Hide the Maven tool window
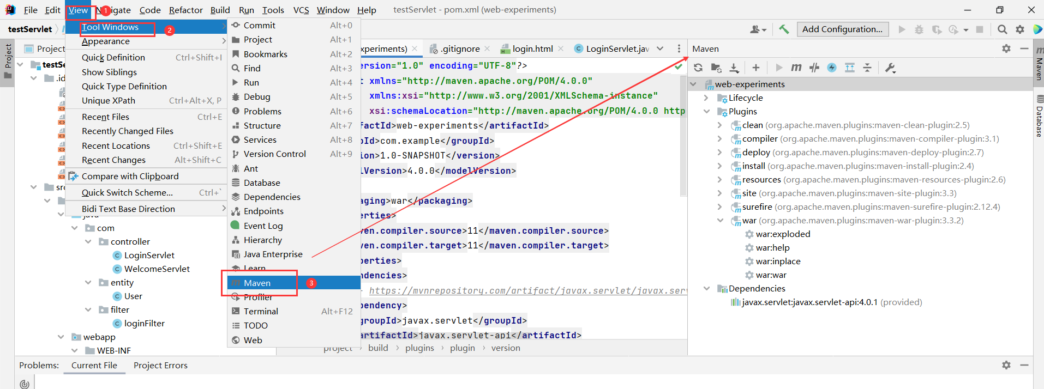This screenshot has height=389, width=1044. point(1024,48)
